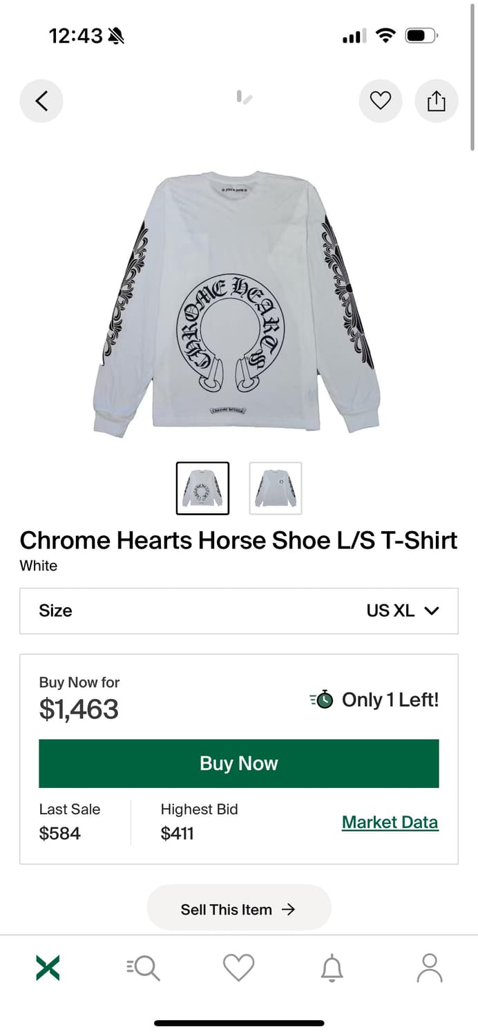Select the second product image thumbnail

(x=275, y=488)
